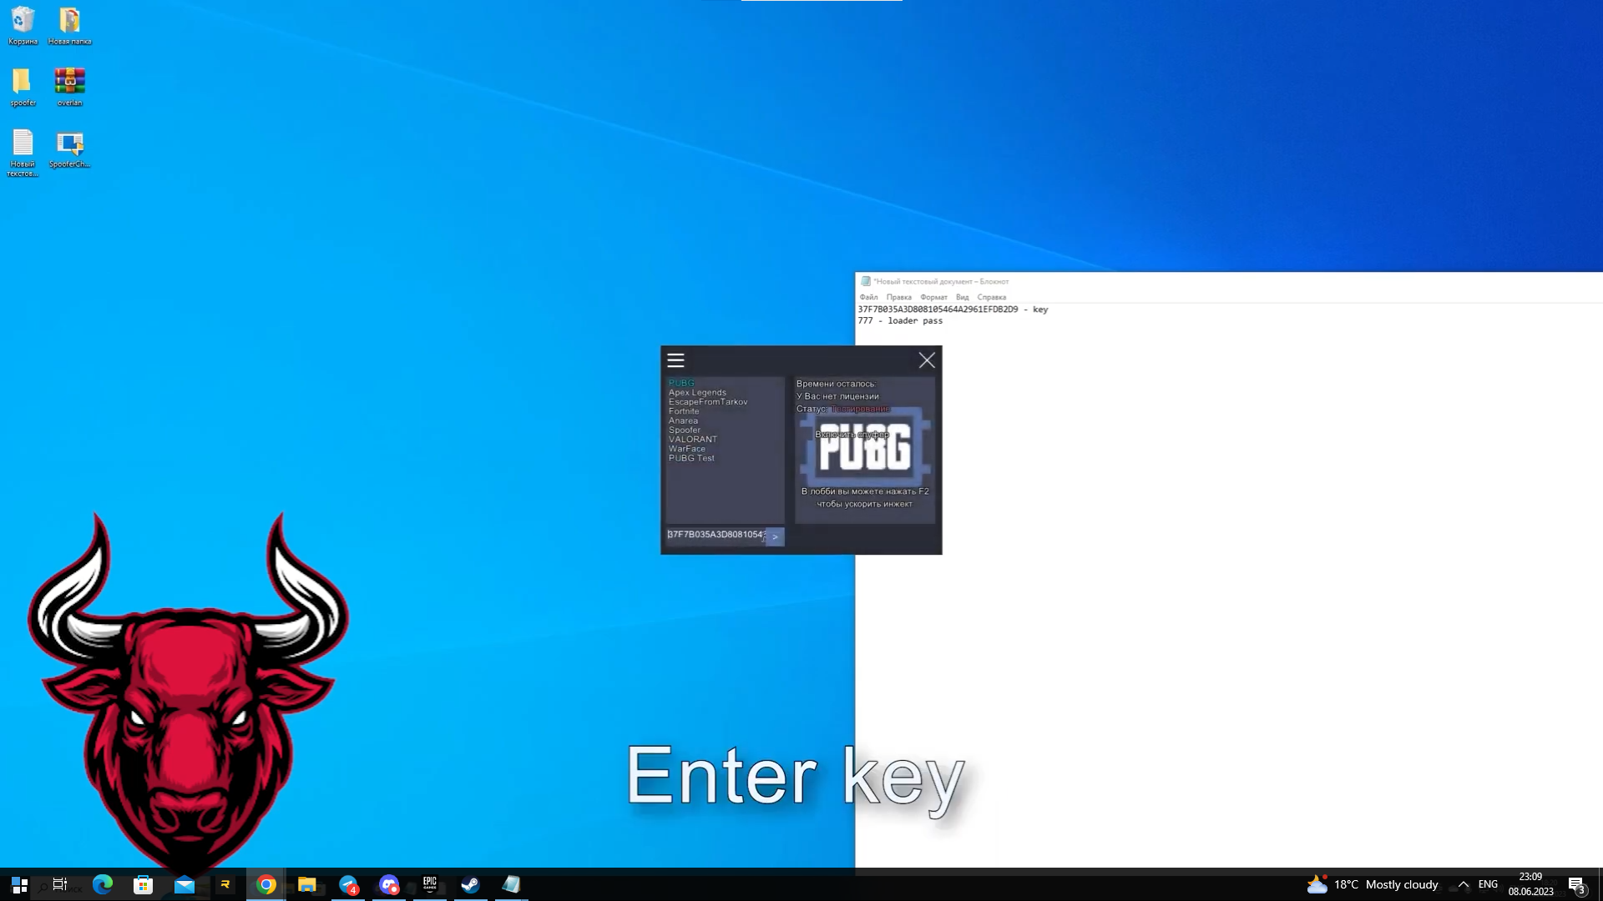Open Steam from the taskbar
1603x901 pixels.
click(470, 884)
